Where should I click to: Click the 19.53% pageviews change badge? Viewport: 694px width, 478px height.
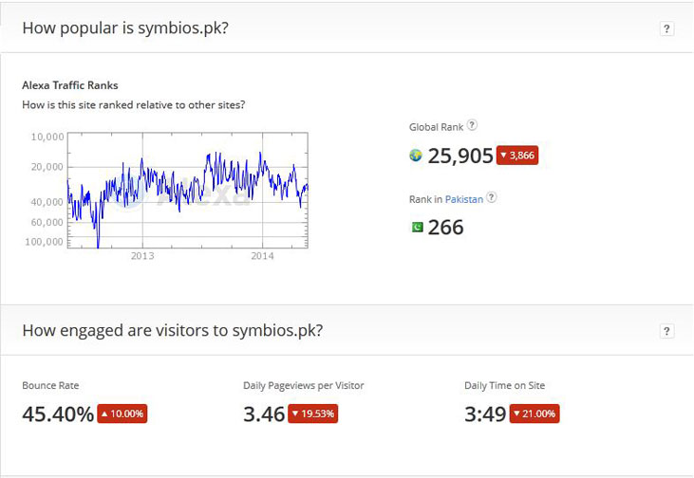[314, 414]
